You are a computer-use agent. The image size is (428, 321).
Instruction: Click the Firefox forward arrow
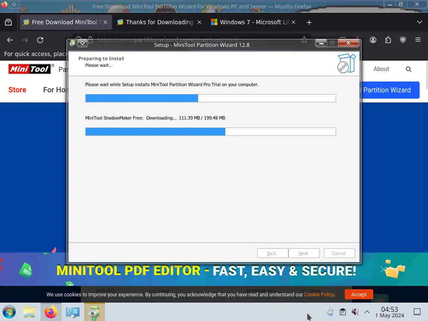(25, 40)
